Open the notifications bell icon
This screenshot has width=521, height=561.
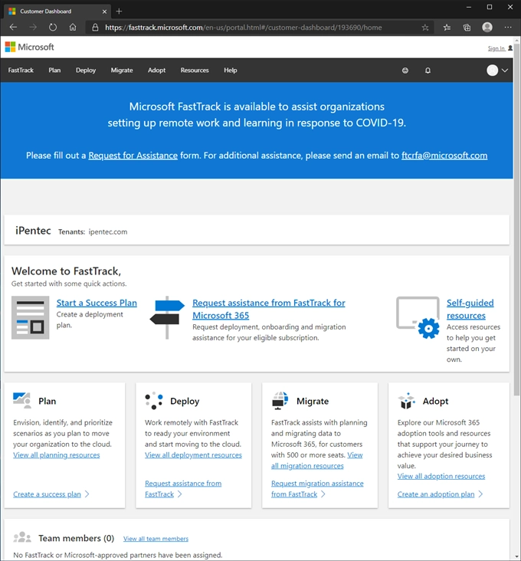(428, 71)
